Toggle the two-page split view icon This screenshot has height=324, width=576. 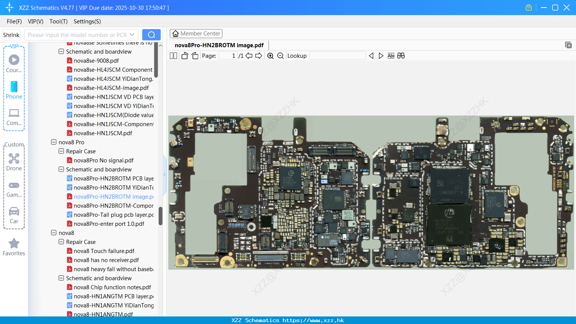tap(174, 56)
